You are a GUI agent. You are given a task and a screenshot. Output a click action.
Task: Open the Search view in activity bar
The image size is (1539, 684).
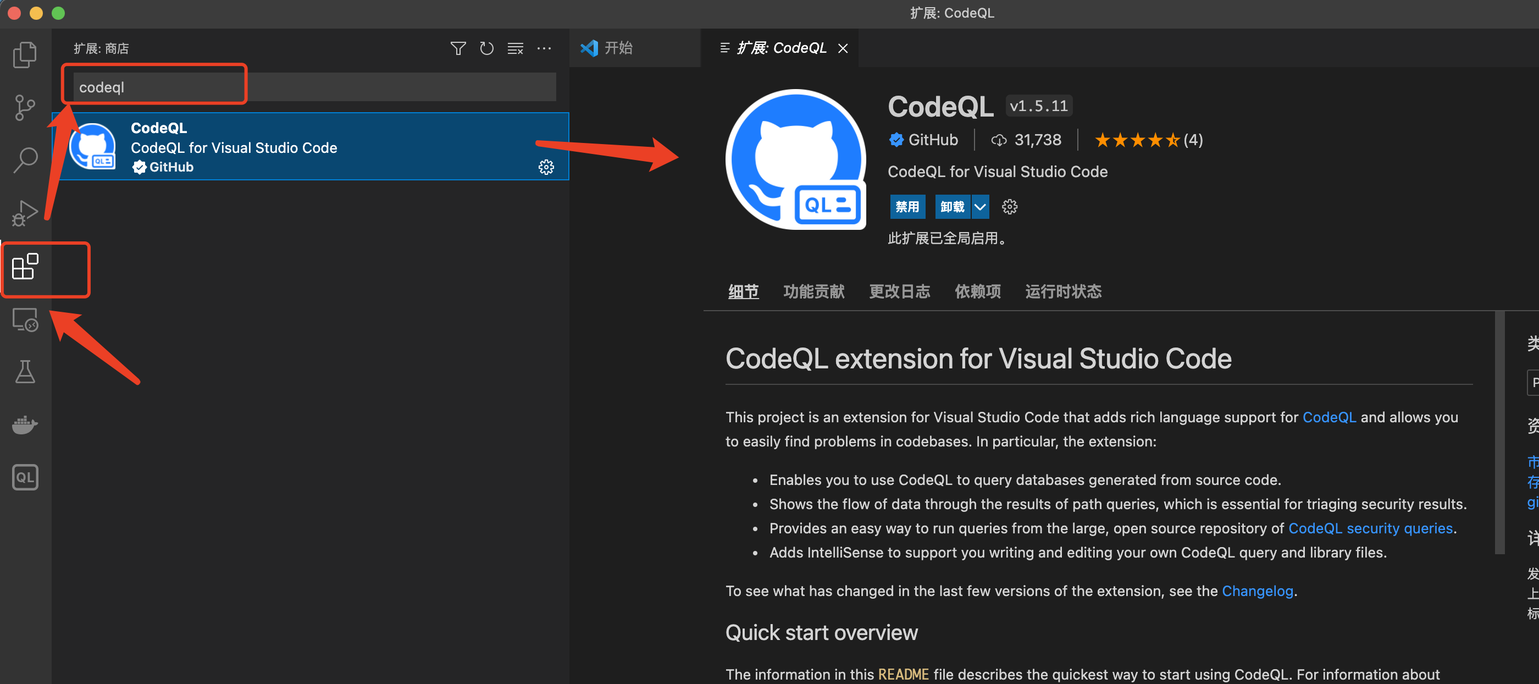[x=25, y=160]
